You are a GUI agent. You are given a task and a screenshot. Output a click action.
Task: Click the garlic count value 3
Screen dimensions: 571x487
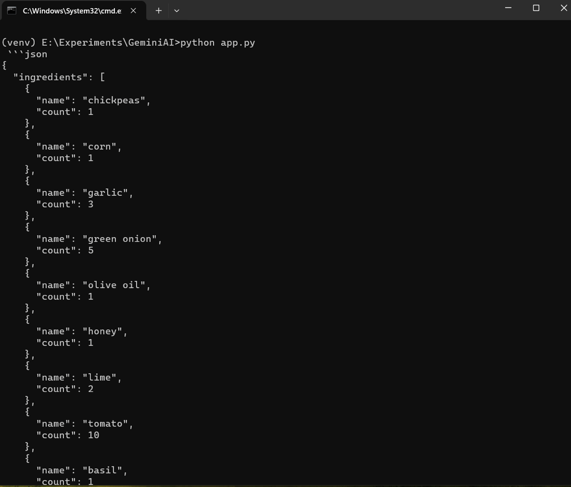(x=91, y=204)
